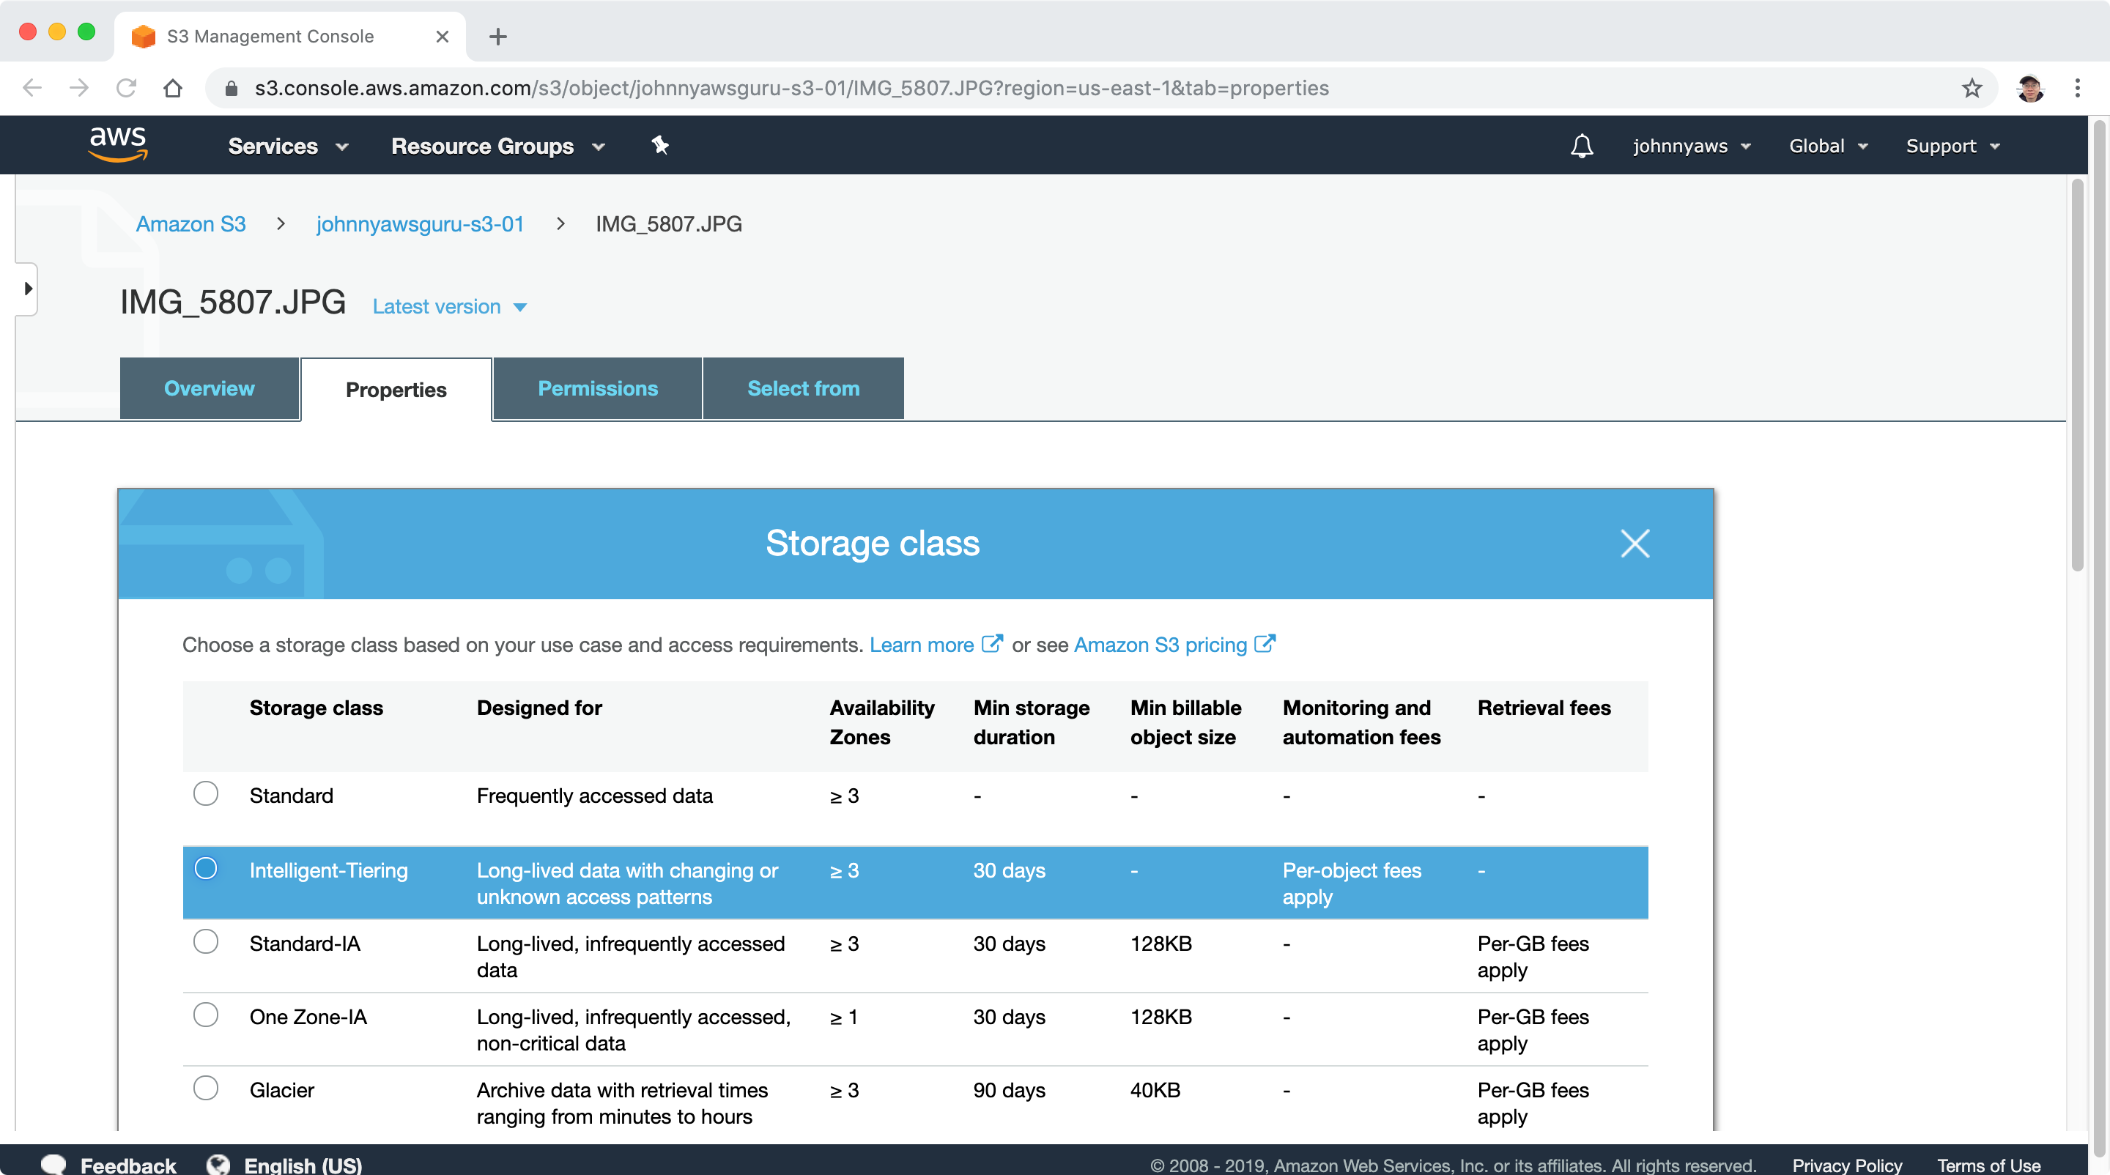The height and width of the screenshot is (1175, 2110).
Task: Open the Resource Groups dropdown
Action: pos(498,146)
